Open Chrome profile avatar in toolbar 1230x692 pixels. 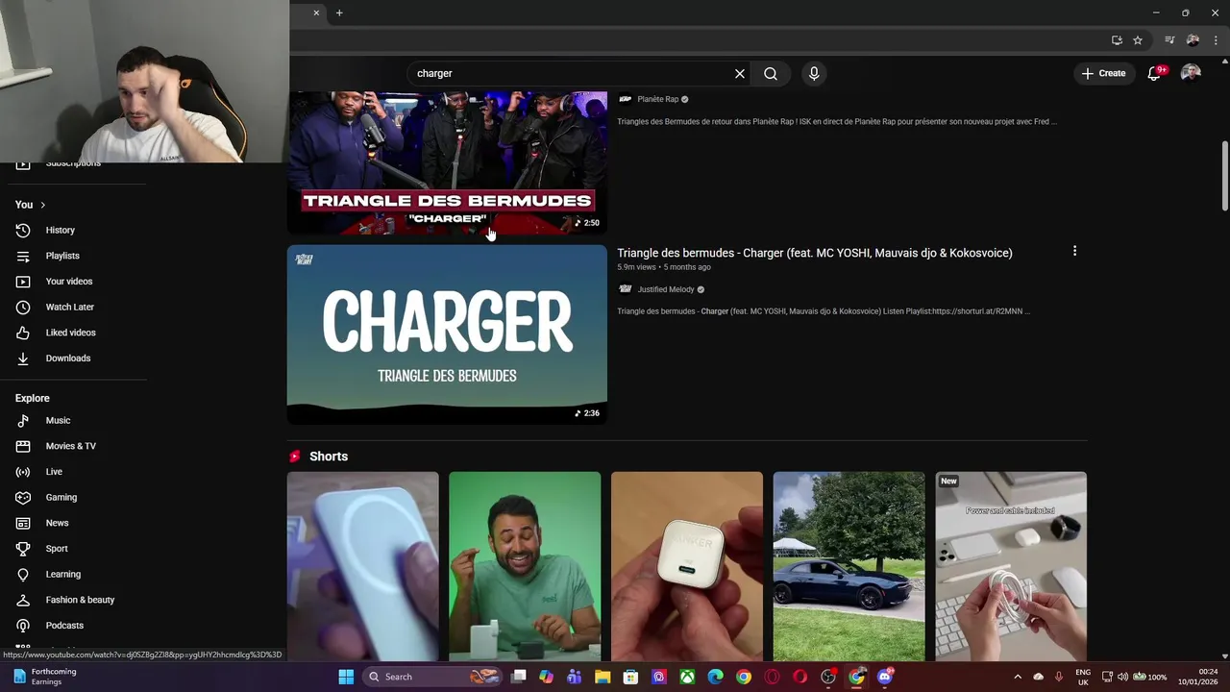click(x=1193, y=40)
